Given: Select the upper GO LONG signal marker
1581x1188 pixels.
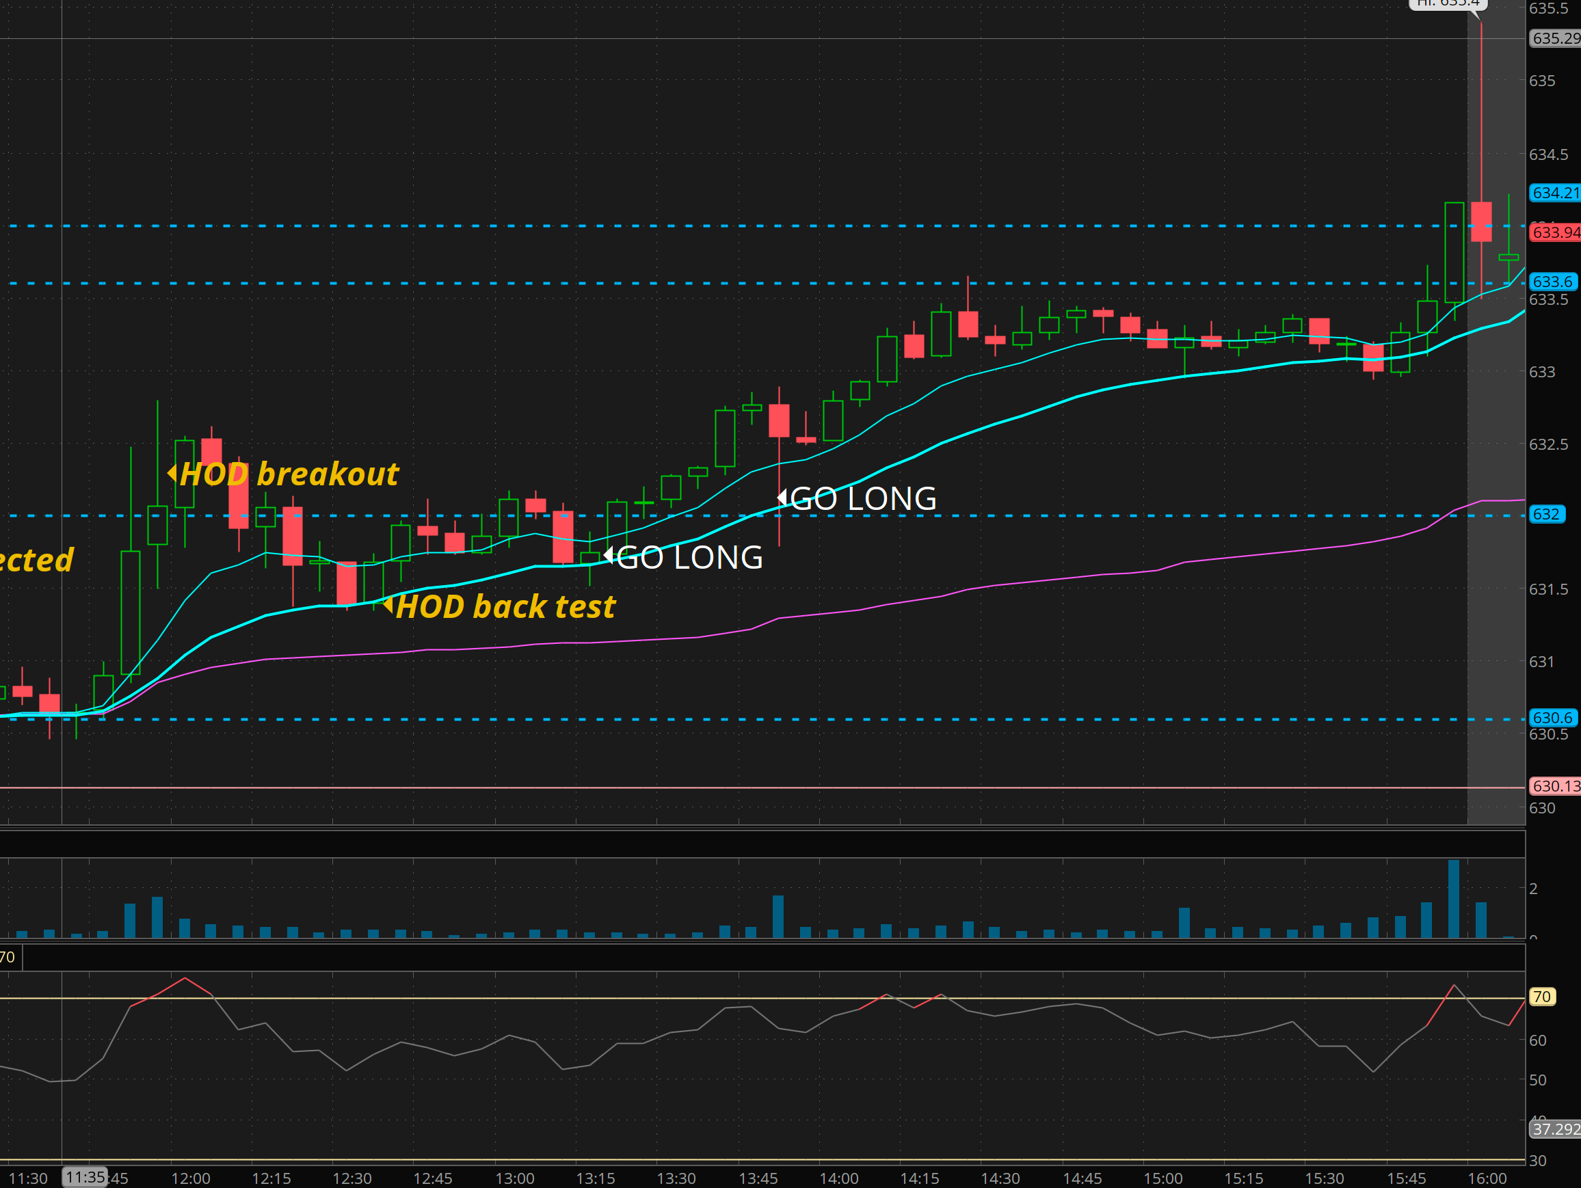Looking at the screenshot, I should (x=782, y=497).
